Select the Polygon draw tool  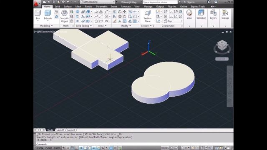(96, 21)
